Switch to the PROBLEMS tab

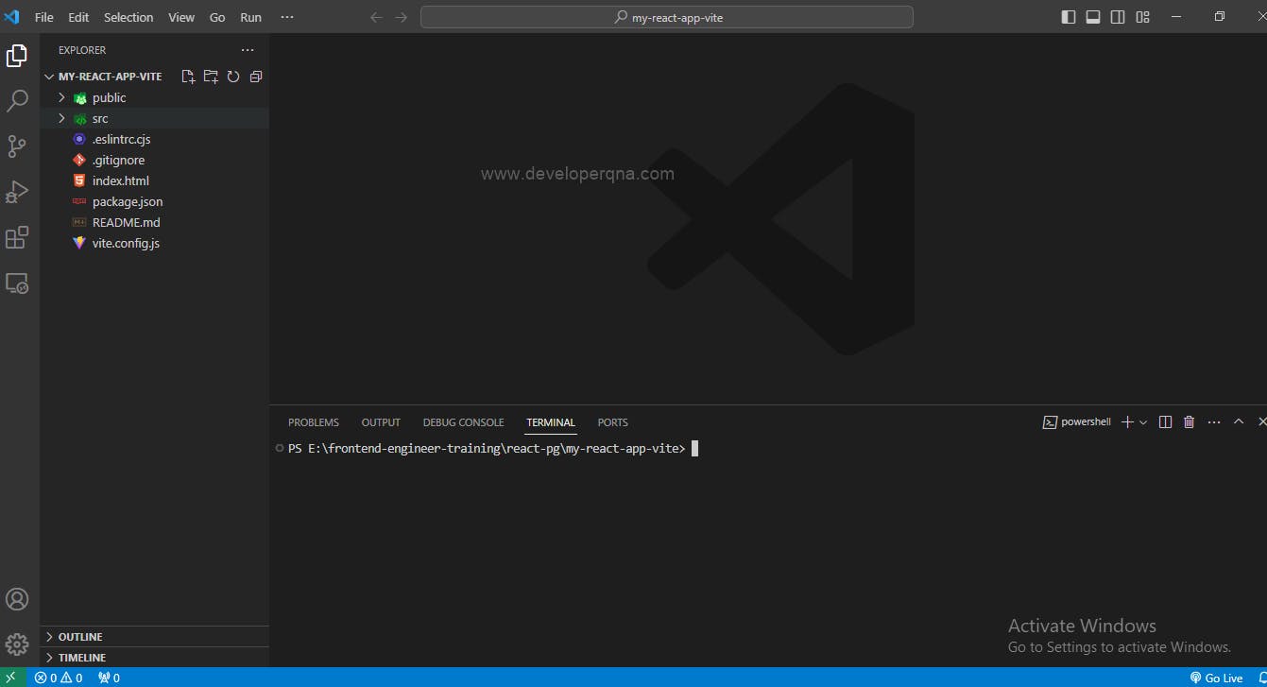pyautogui.click(x=314, y=422)
